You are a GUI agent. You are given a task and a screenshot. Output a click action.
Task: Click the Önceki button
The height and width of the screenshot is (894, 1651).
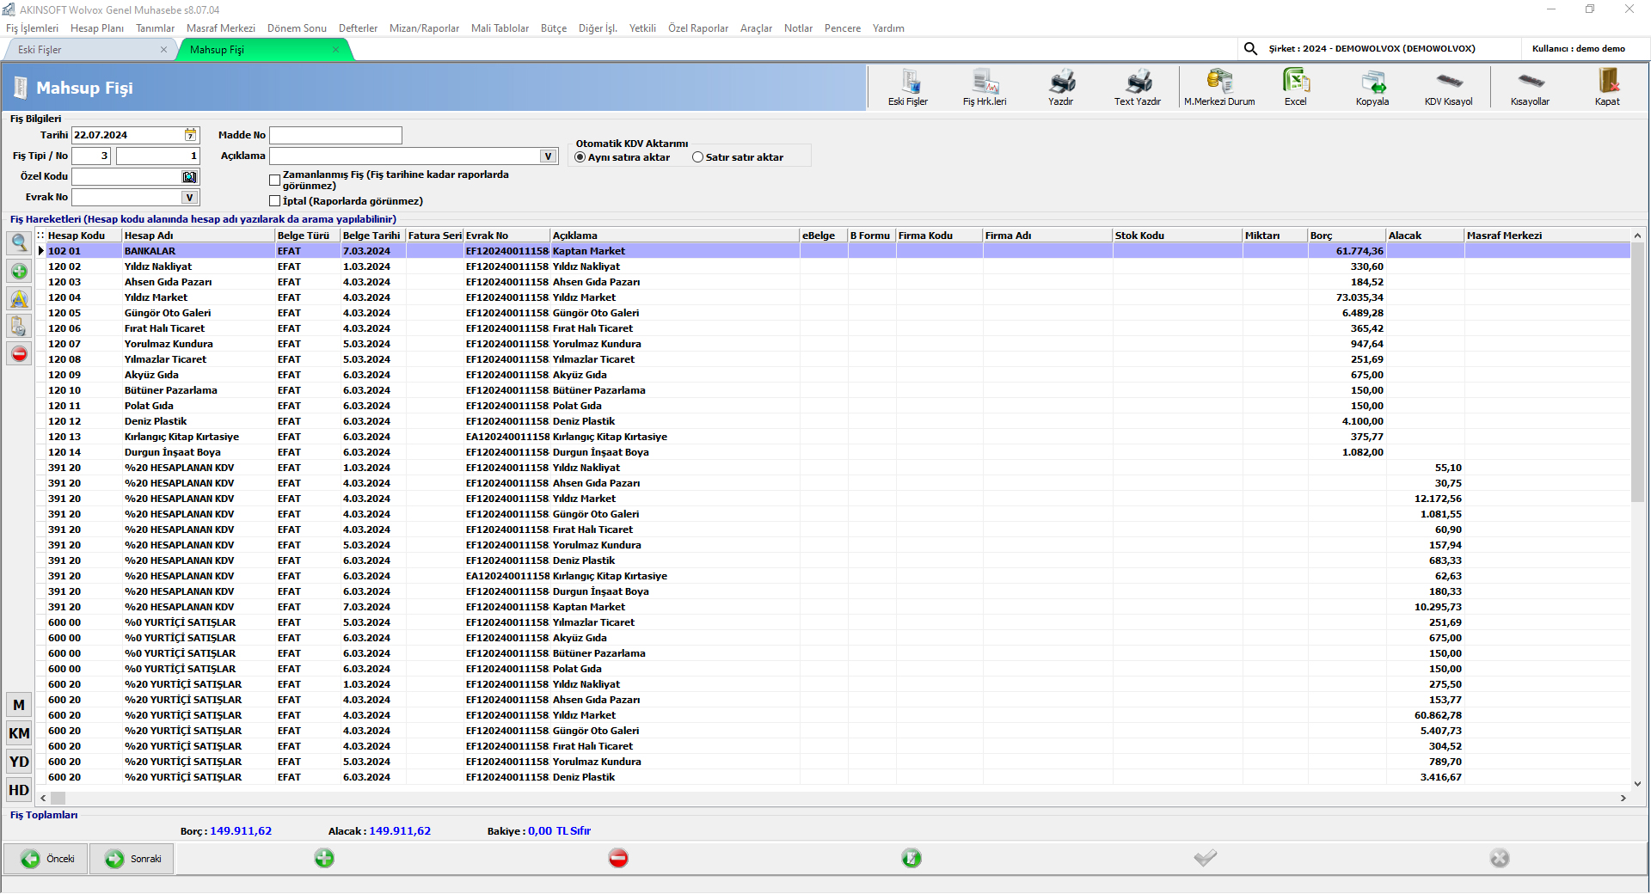(46, 859)
